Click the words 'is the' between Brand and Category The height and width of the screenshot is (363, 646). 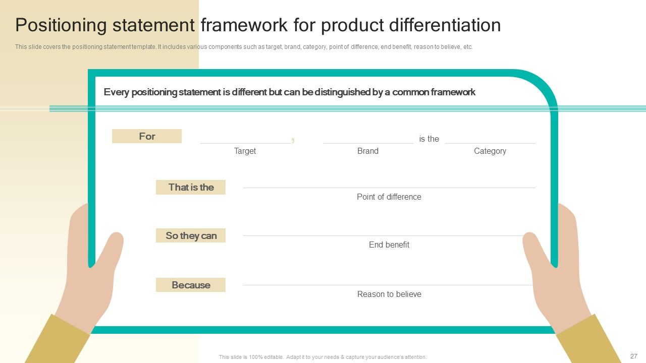(429, 139)
